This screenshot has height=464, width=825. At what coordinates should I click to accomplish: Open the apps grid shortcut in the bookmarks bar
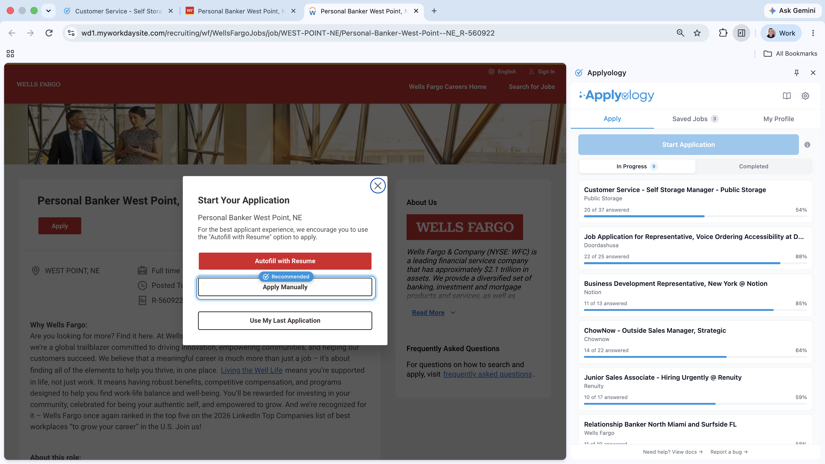click(10, 53)
